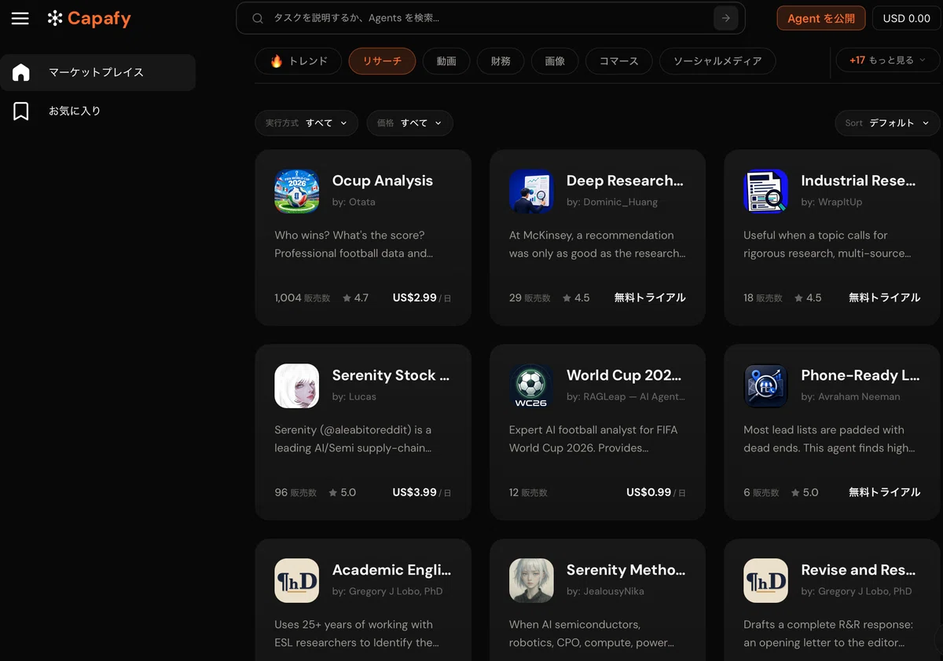Click the 1,004 販売数 sales count
Screen dimensions: 943x661
303,298
